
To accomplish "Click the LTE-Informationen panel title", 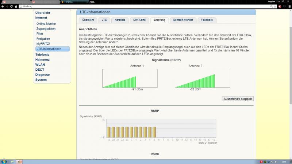I will pos(95,12).
